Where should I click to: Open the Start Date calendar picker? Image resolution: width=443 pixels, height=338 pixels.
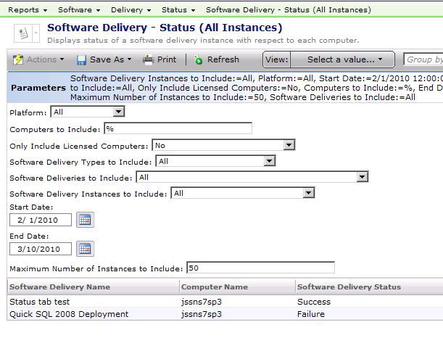pos(85,220)
